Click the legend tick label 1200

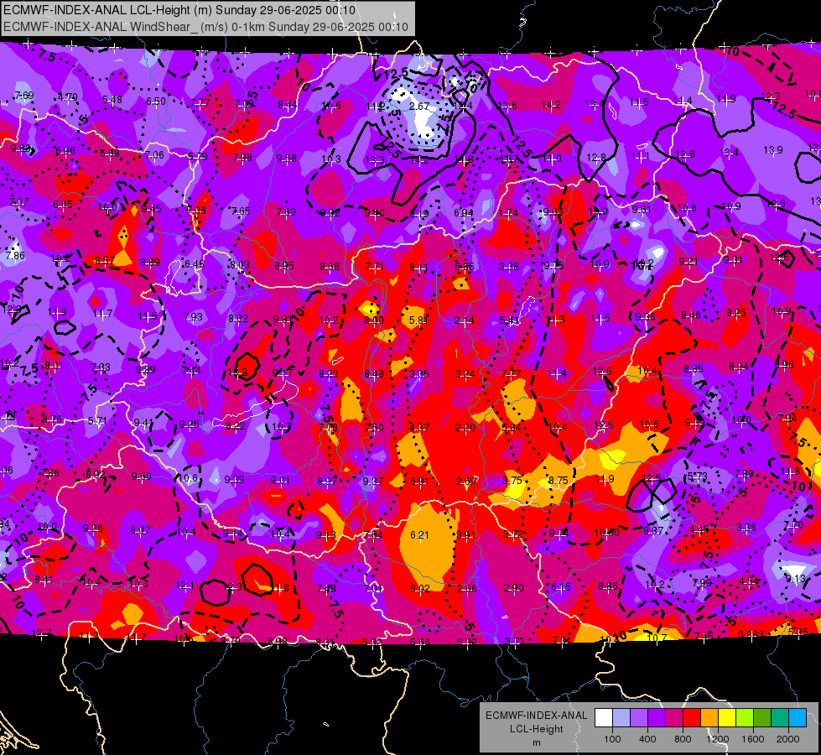[718, 739]
